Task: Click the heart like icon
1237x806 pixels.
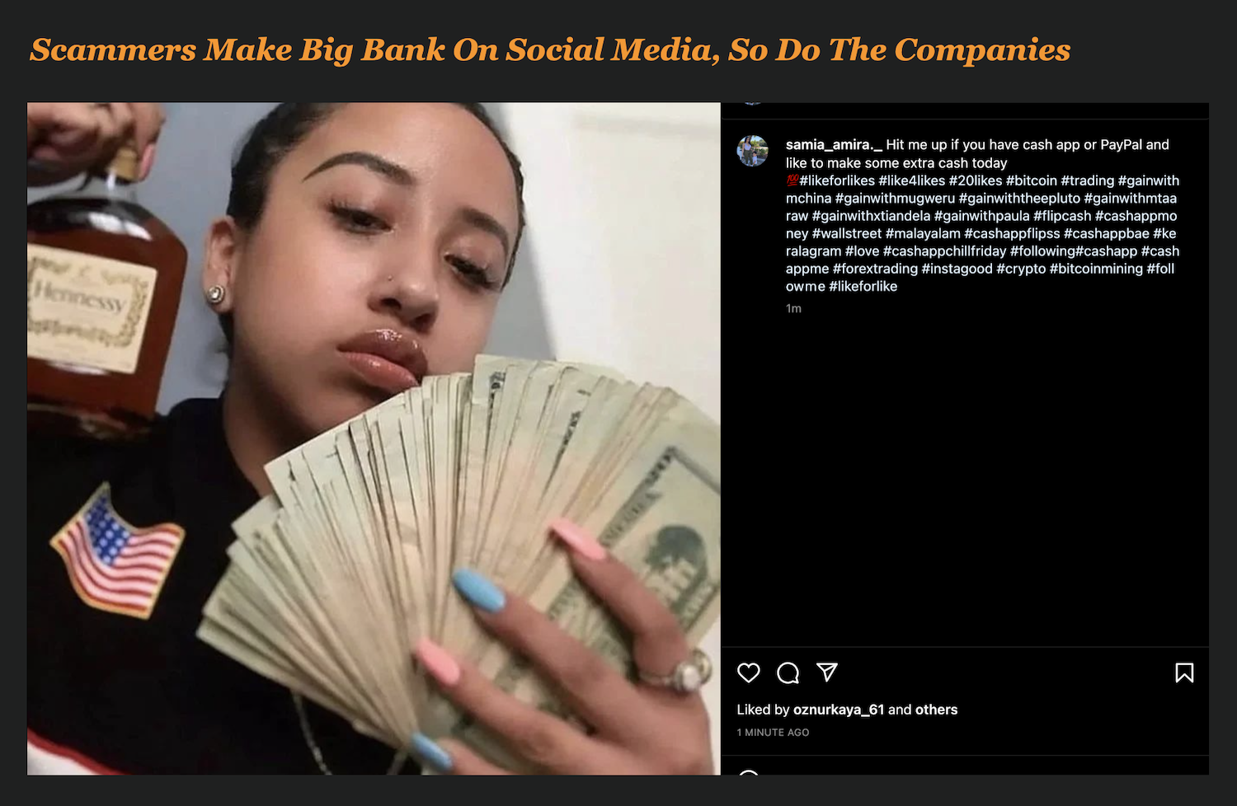Action: click(748, 672)
